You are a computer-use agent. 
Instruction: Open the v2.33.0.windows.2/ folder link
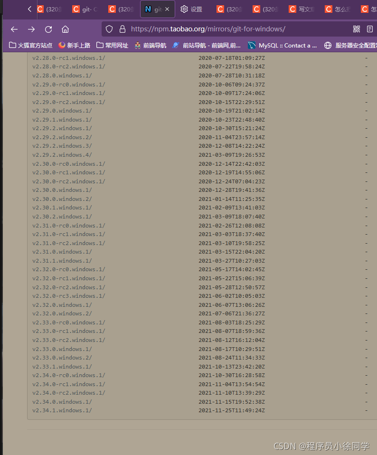click(62, 358)
